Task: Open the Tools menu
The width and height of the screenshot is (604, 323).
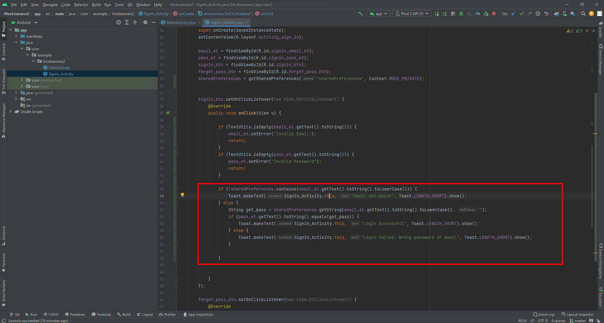Action: tap(119, 5)
